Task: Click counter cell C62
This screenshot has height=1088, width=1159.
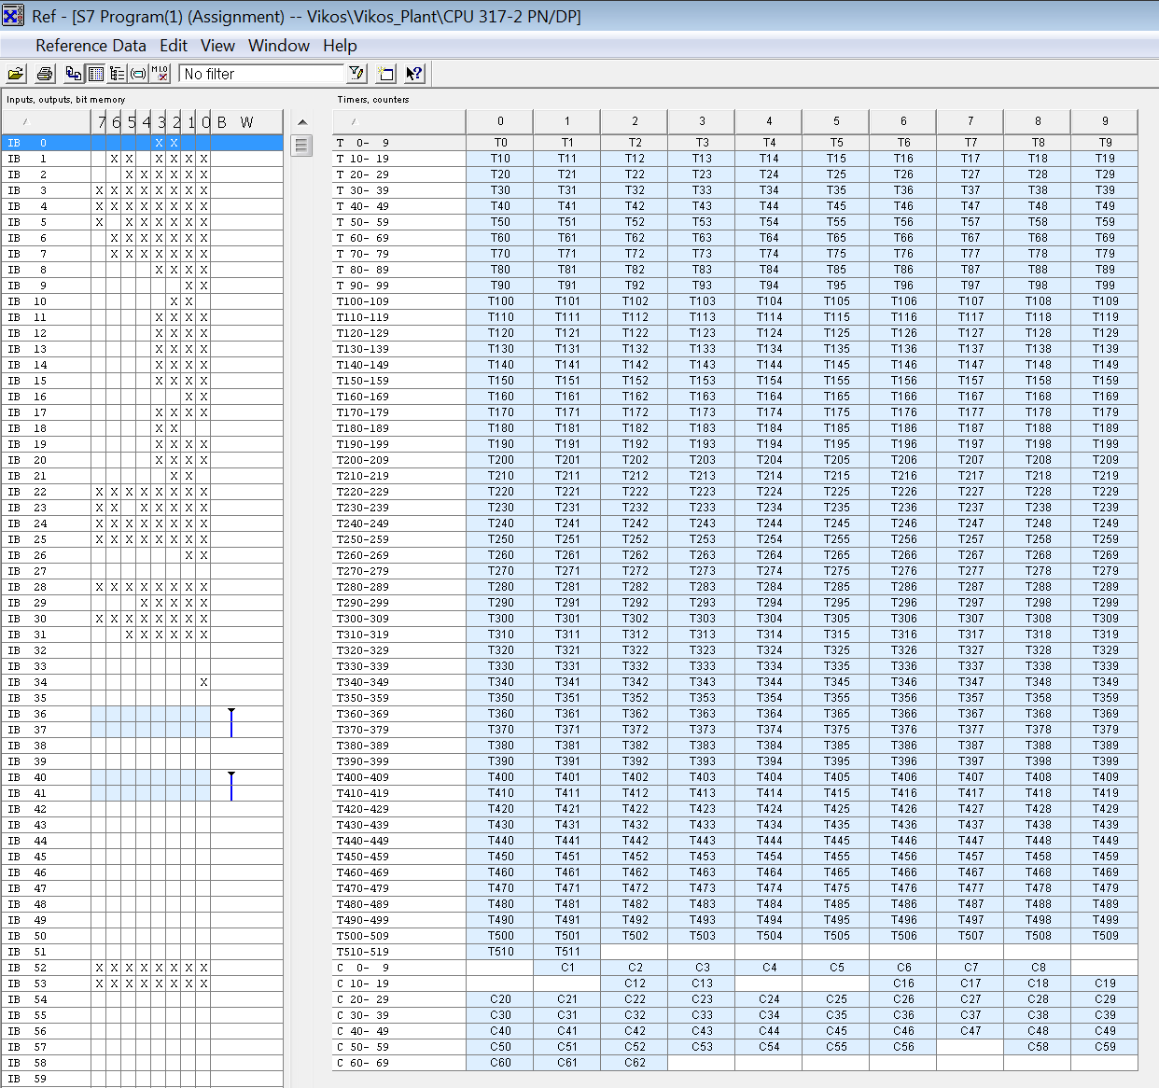Action: click(x=635, y=1063)
